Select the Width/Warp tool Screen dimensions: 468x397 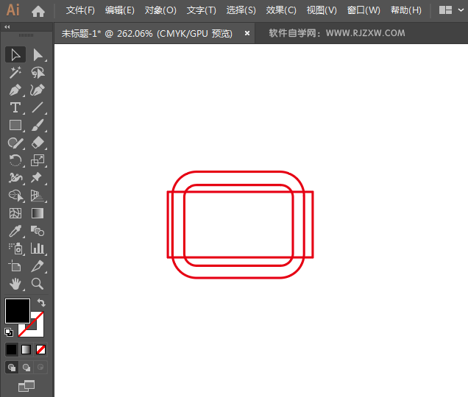point(15,178)
